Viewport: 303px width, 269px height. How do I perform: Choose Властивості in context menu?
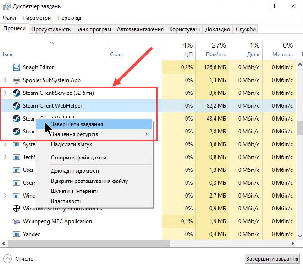(94, 201)
